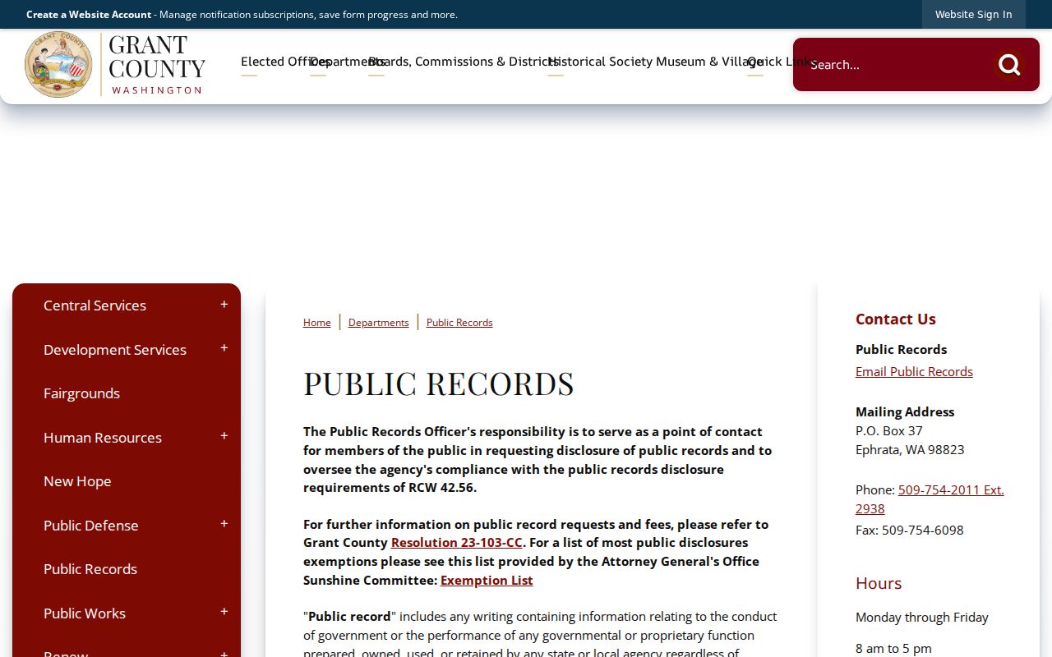Click phone number 509-754-2011 link
This screenshot has width=1052, height=657.
coord(951,490)
